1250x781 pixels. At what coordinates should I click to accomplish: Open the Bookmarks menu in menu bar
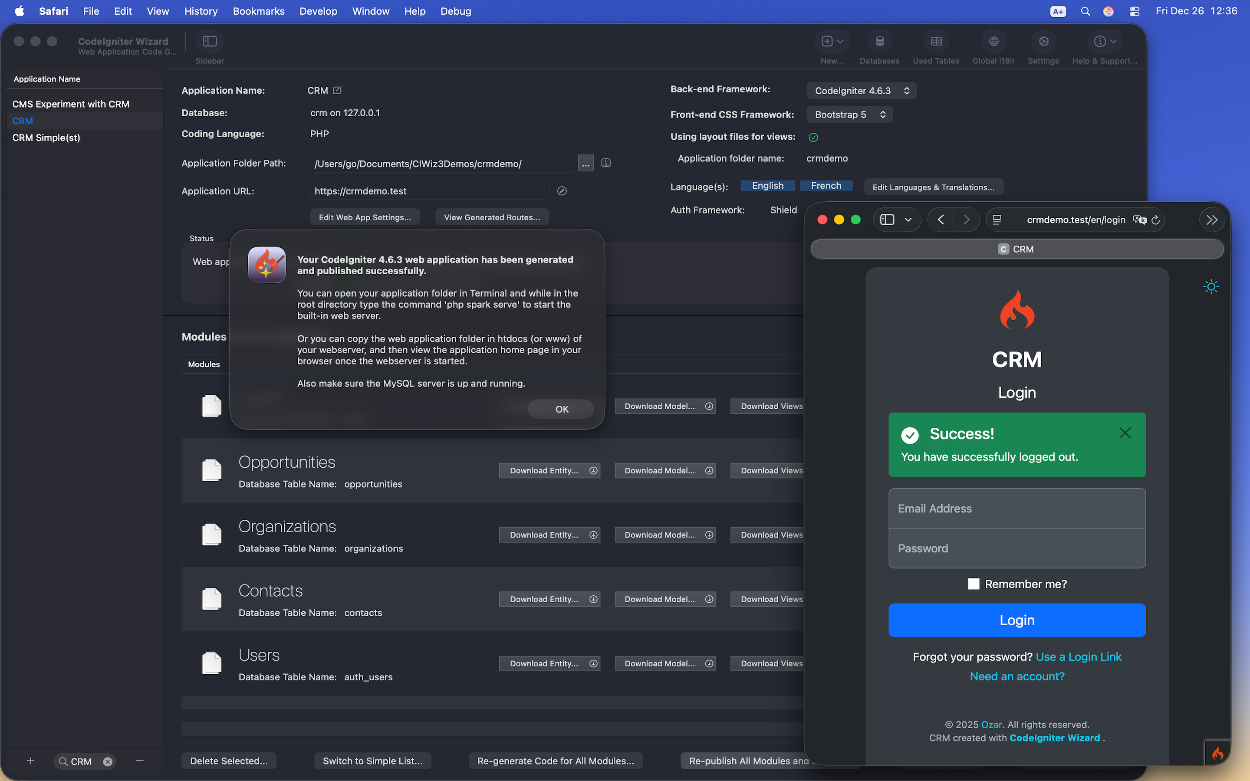click(258, 11)
